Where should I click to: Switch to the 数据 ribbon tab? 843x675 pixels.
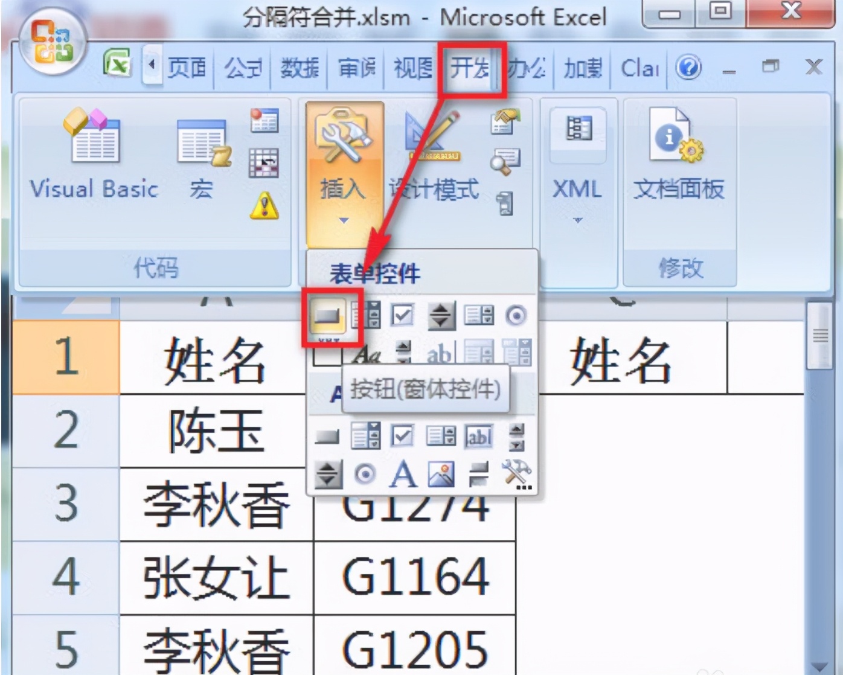[x=300, y=68]
